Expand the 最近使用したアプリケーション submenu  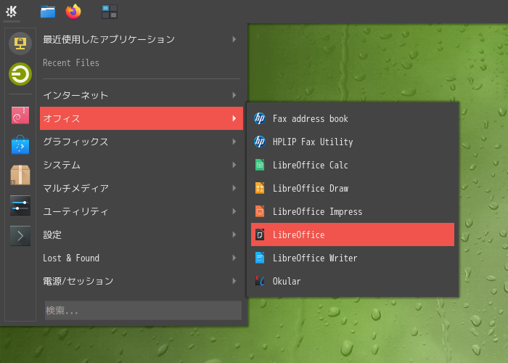[x=142, y=39]
